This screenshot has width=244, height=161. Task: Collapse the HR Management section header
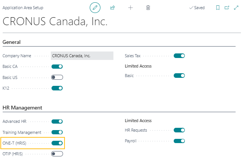[x=22, y=108]
